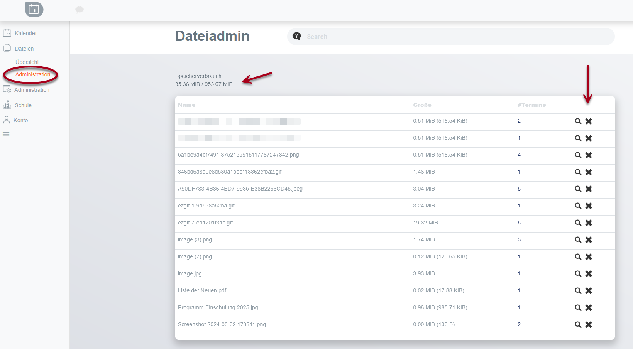Delete image.jpg using the X icon

click(589, 274)
